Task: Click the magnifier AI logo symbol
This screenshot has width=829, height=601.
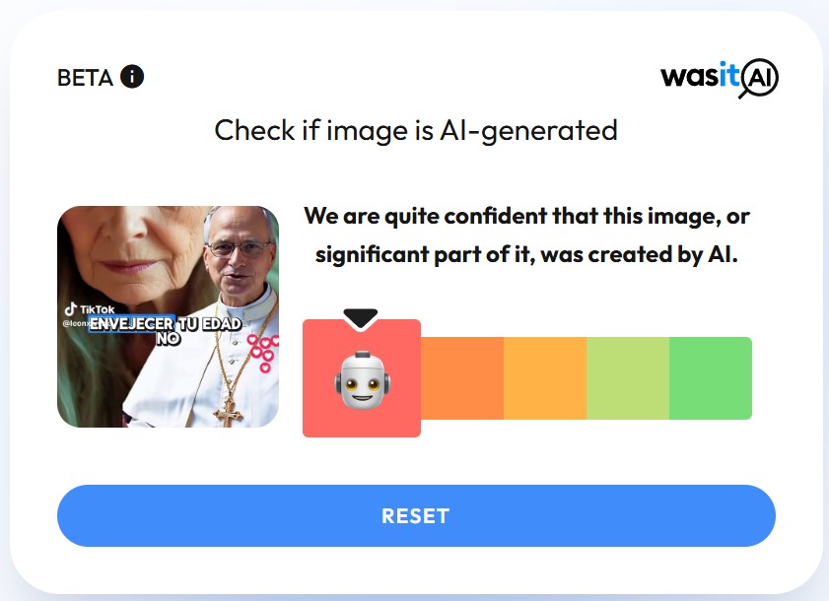Action: point(759,78)
